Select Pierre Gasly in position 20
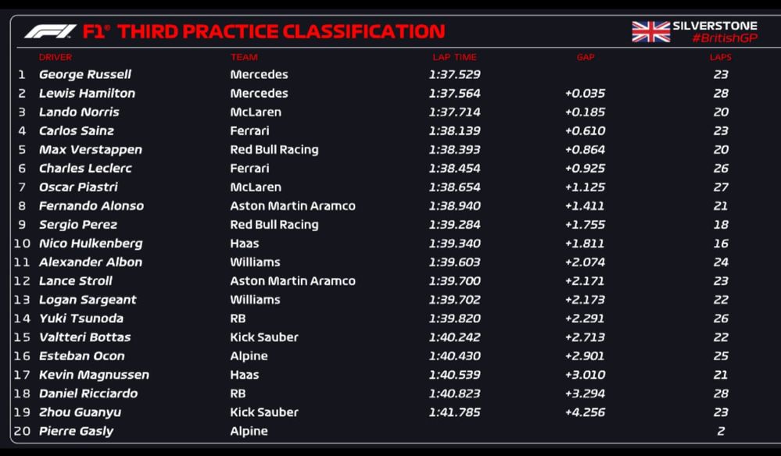This screenshot has width=781, height=456. point(77,431)
